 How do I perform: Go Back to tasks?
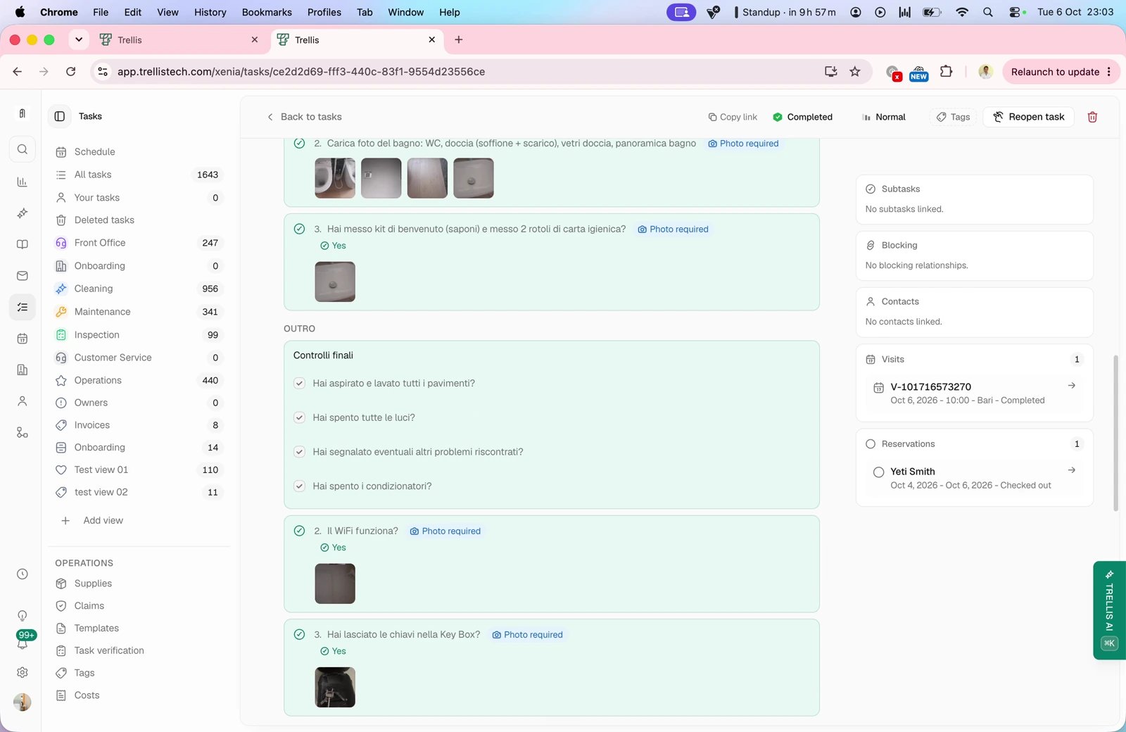click(304, 117)
